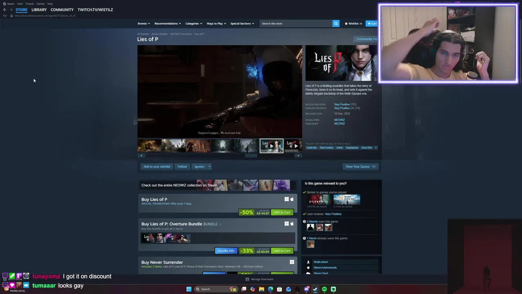This screenshot has width=522, height=294.
Task: Open the NEOWIZ developer link
Action: (x=339, y=120)
